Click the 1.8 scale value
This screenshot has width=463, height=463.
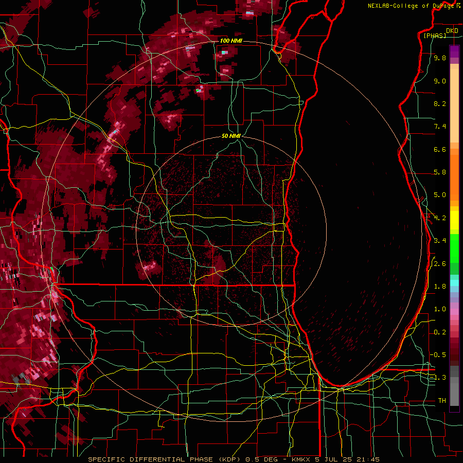click(x=440, y=287)
